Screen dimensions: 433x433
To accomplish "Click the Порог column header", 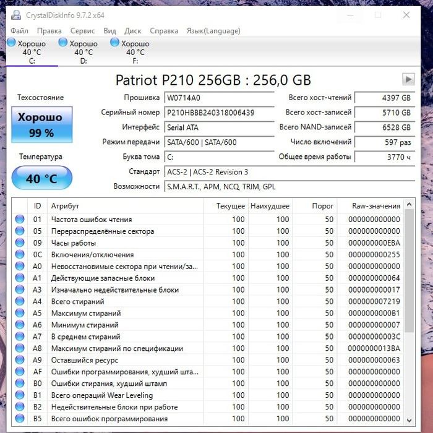I will [x=315, y=206].
